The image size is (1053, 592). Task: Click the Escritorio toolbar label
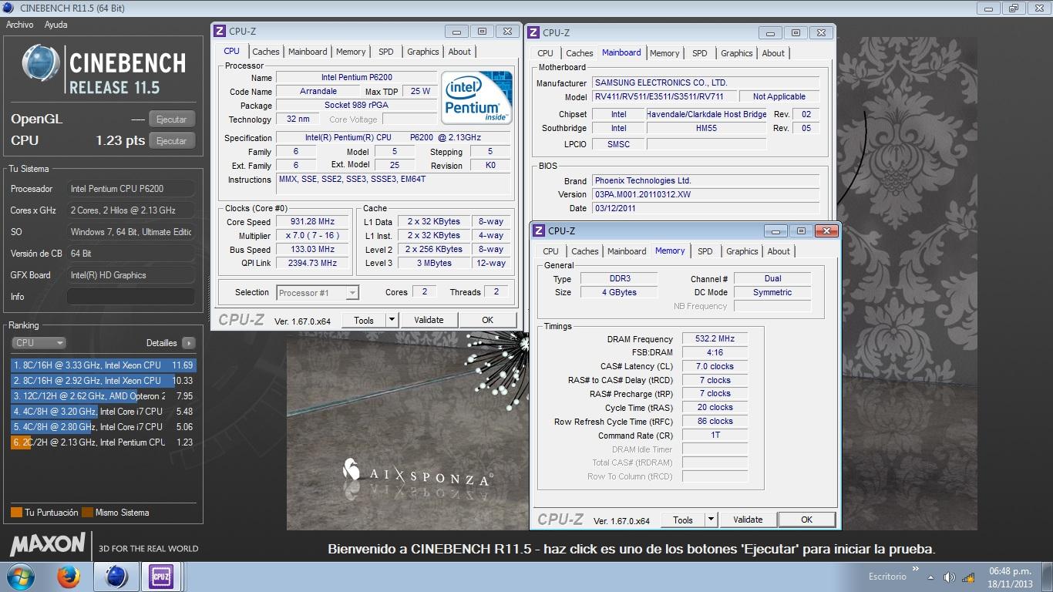[887, 577]
